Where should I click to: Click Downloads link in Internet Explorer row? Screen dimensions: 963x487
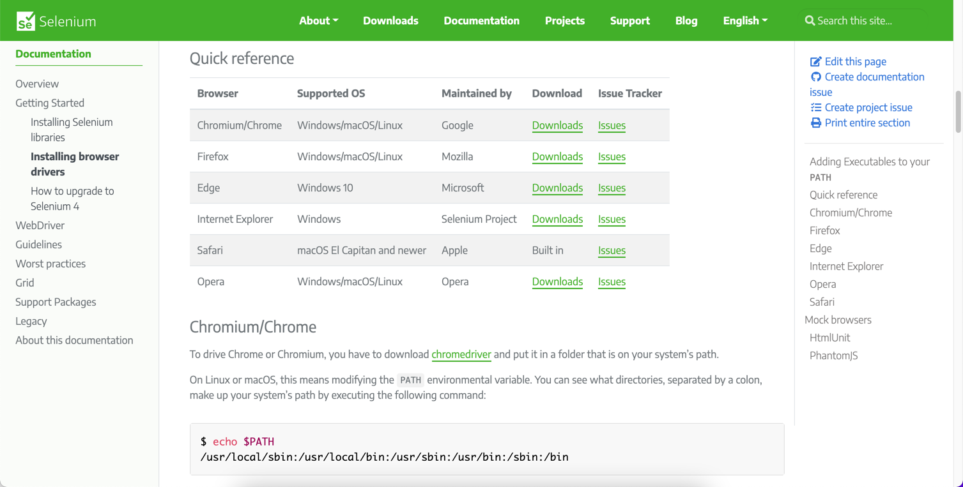[557, 219]
